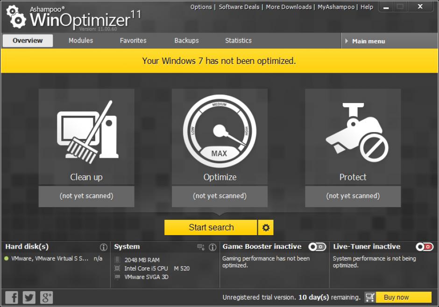Viewport: 439px width, 307px height.
Task: Click the system devices icon beside System
Action: point(201,247)
